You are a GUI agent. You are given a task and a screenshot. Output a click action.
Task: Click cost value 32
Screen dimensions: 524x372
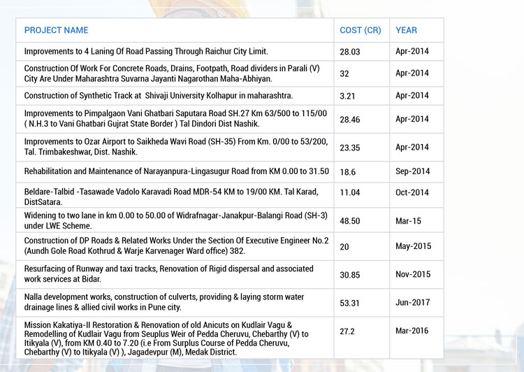pyautogui.click(x=344, y=73)
